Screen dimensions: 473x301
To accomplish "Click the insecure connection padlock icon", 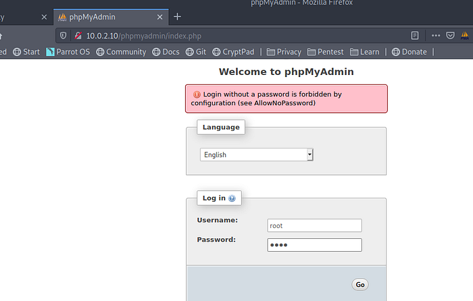I will click(x=78, y=35).
